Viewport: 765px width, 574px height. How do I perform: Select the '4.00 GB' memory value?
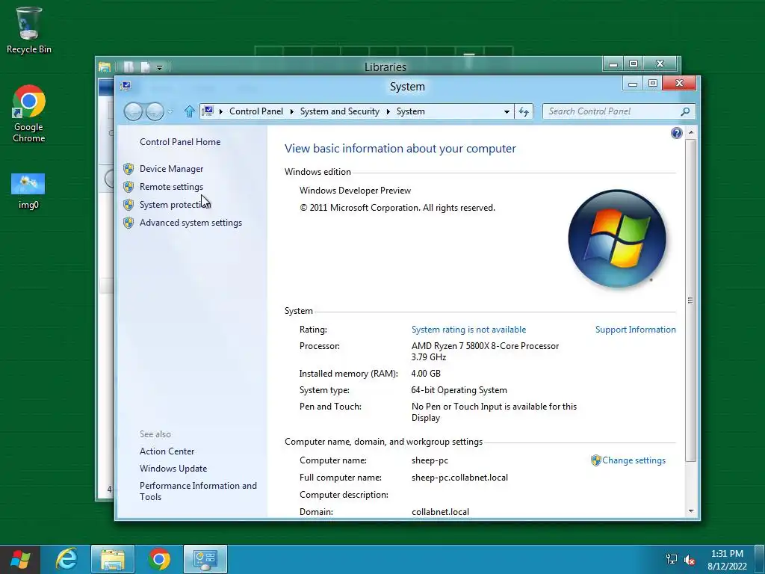(426, 374)
